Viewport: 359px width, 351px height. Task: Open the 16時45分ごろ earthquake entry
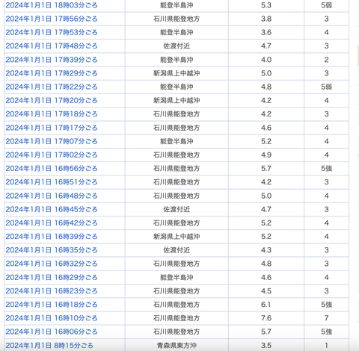(52, 210)
